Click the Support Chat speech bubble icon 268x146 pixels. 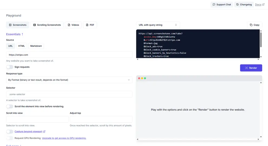pos(214,5)
